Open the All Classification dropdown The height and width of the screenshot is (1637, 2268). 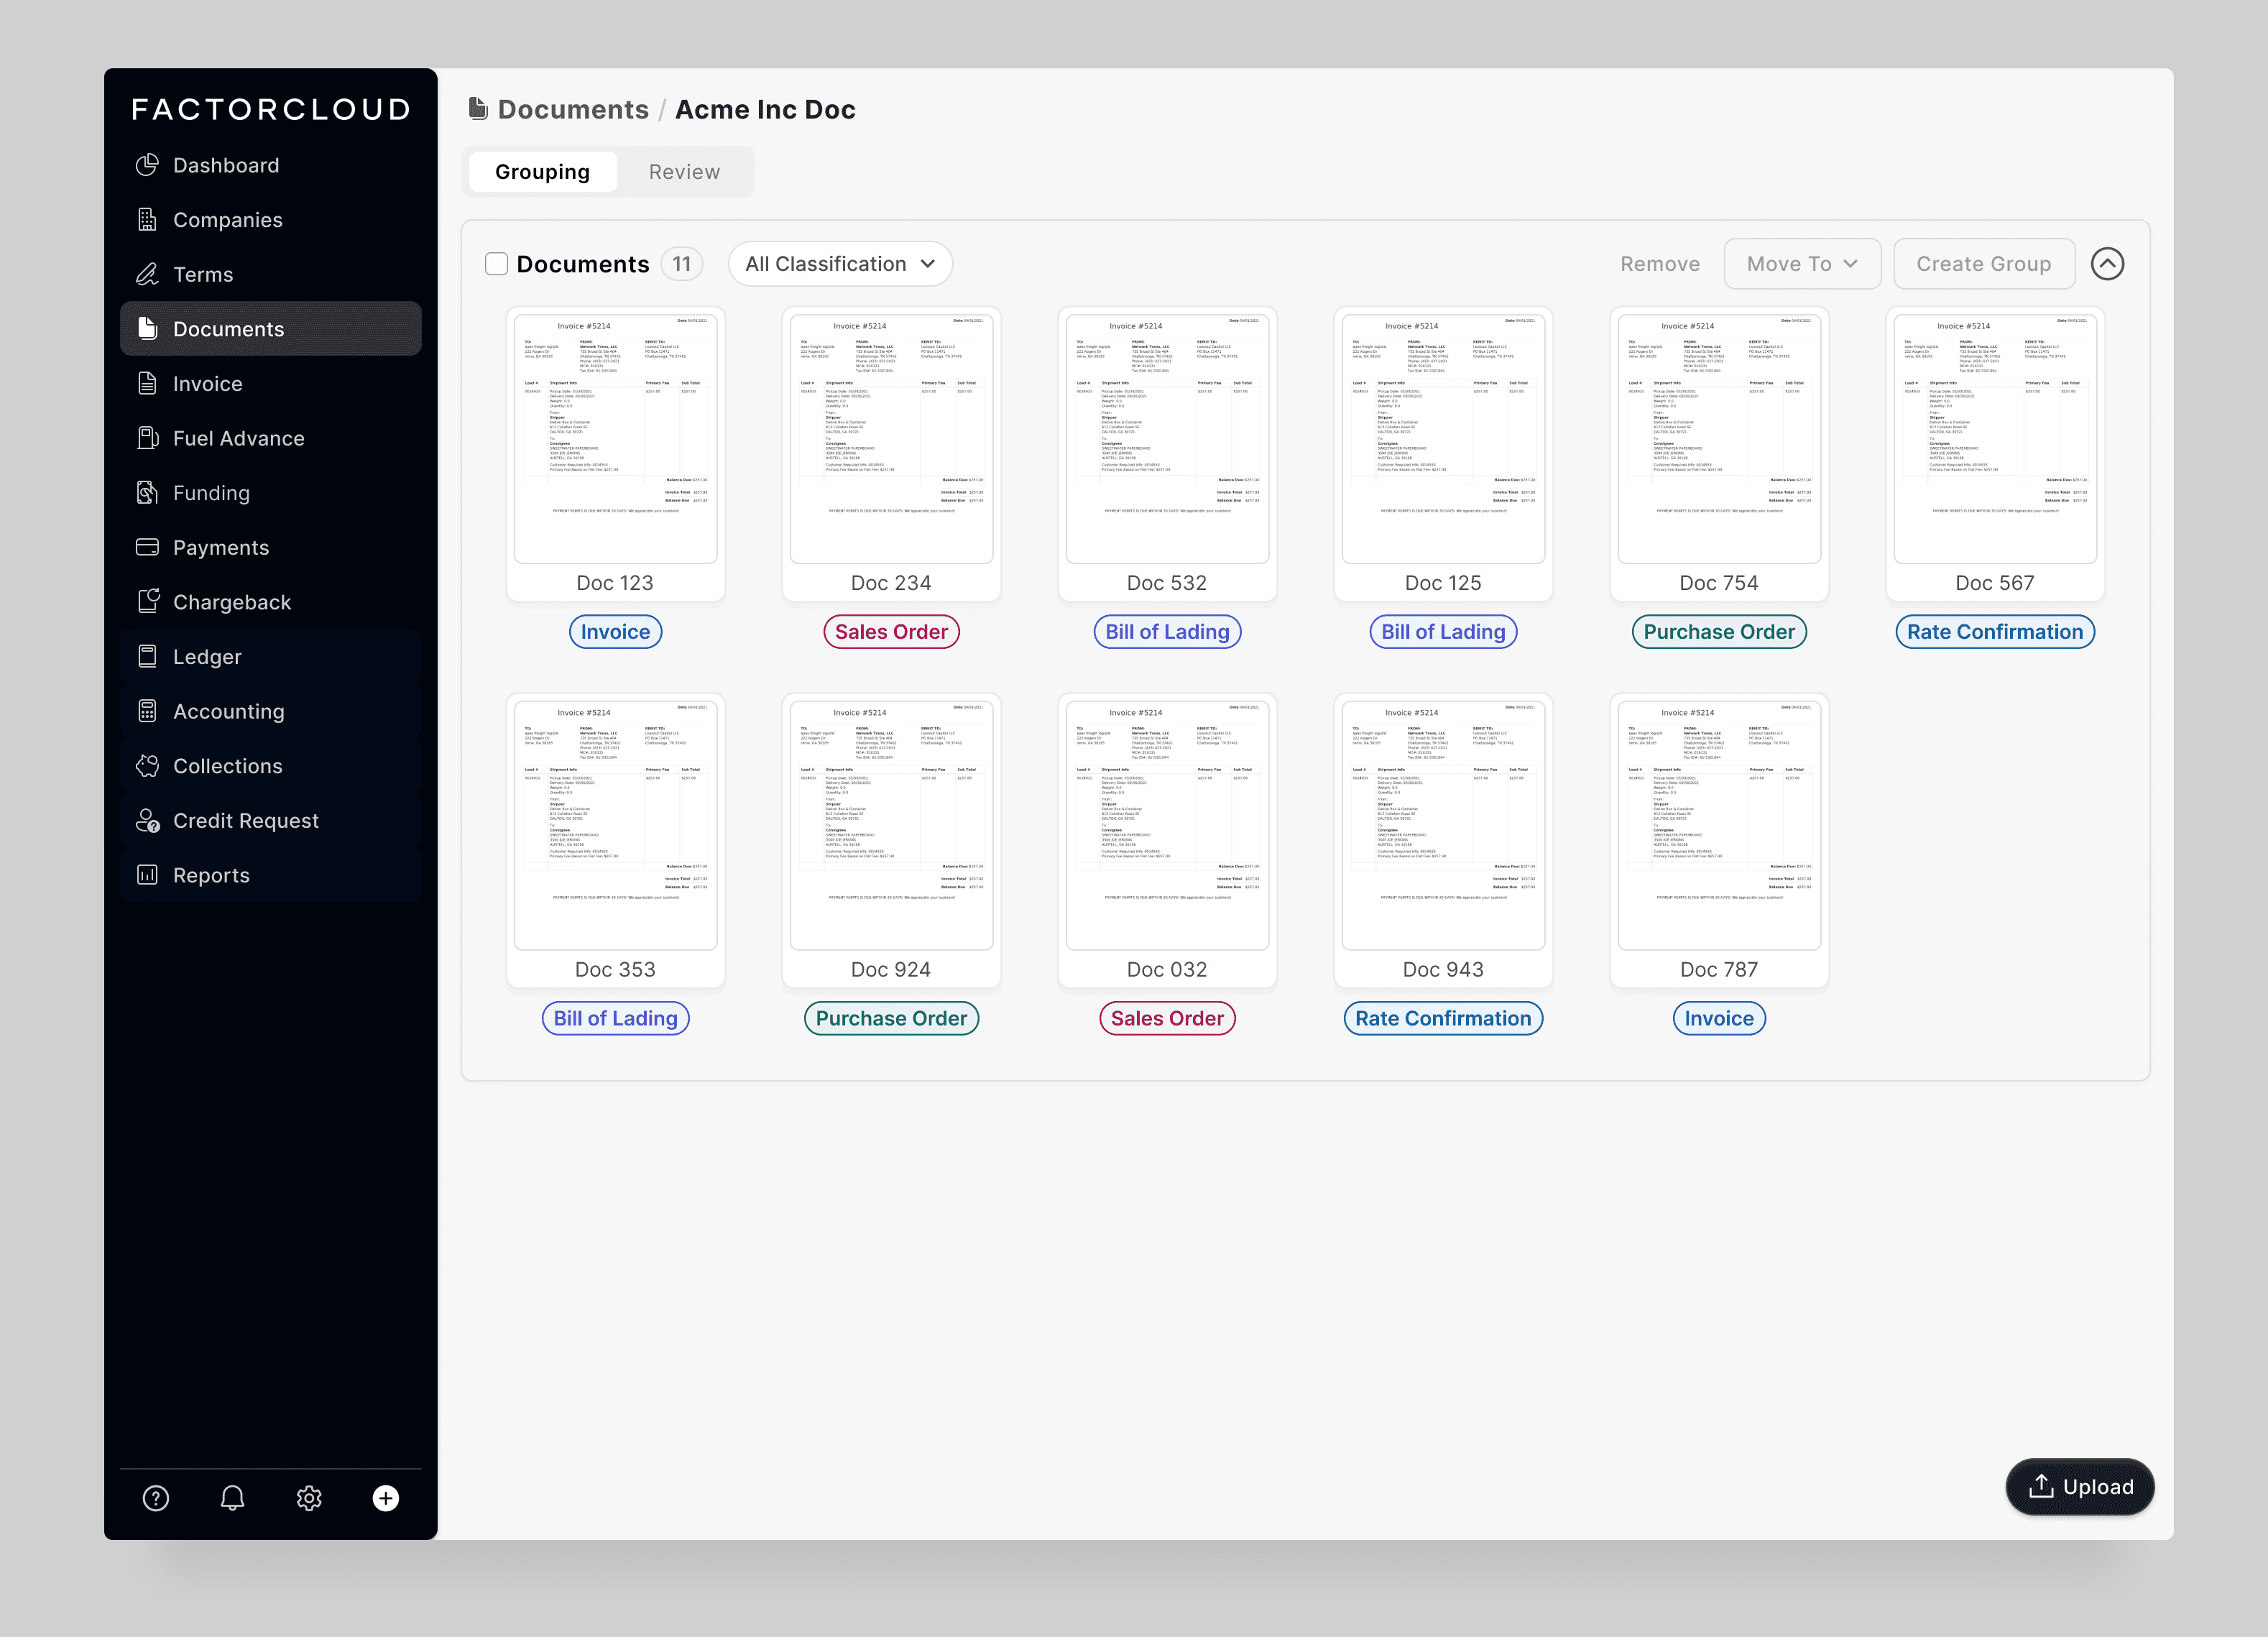[x=840, y=264]
